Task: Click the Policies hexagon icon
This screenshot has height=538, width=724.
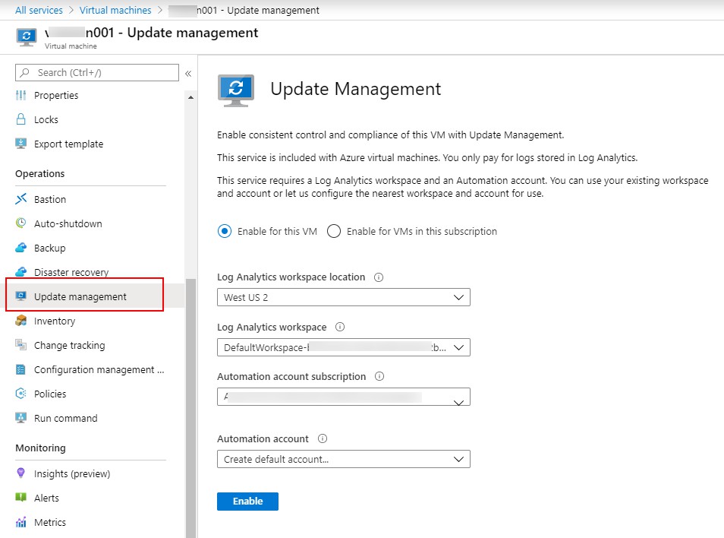Action: pyautogui.click(x=20, y=394)
